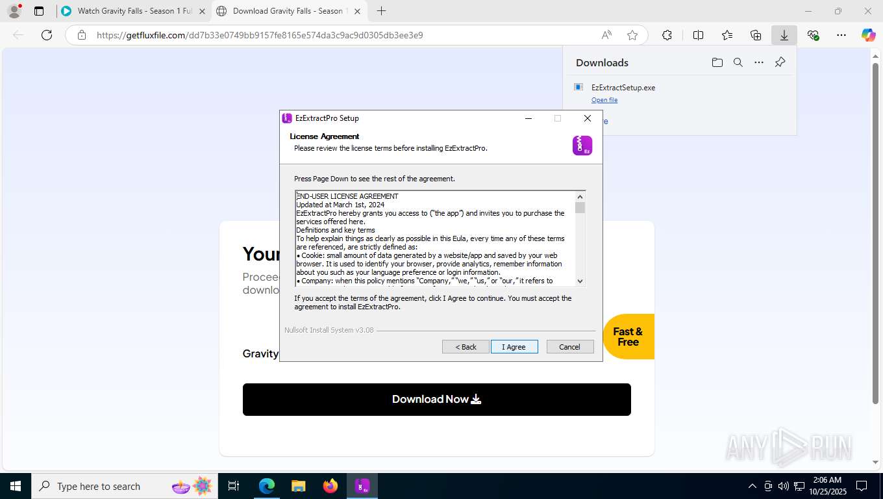Click the Back button in the setup wizard
This screenshot has height=499, width=883.
pyautogui.click(x=466, y=347)
